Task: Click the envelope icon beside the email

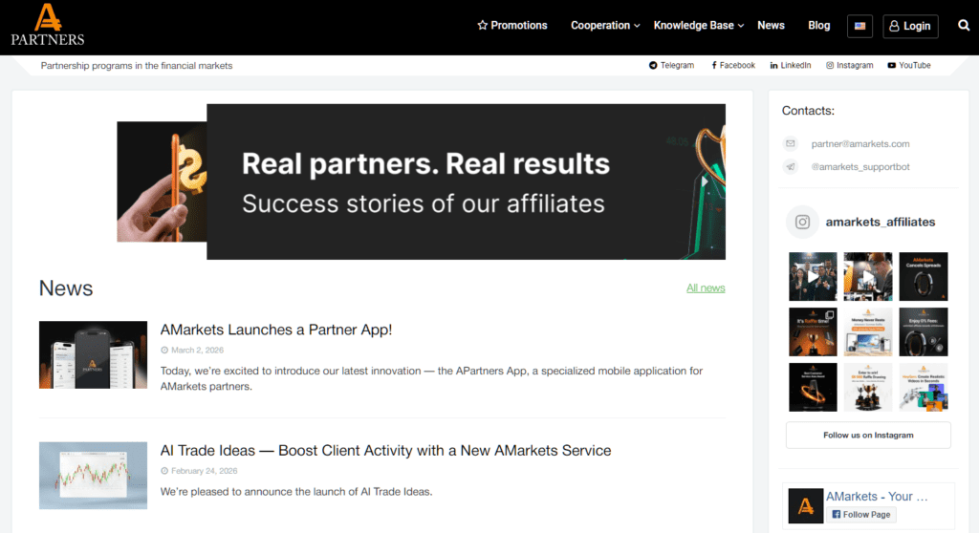Action: (x=791, y=143)
